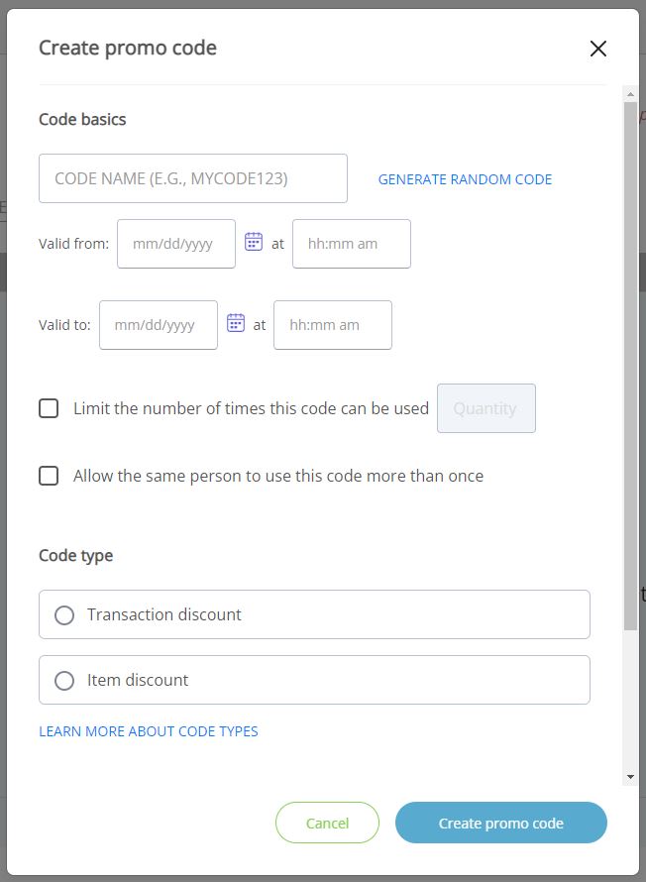Cancel creating the promo code
The height and width of the screenshot is (882, 646).
(327, 823)
